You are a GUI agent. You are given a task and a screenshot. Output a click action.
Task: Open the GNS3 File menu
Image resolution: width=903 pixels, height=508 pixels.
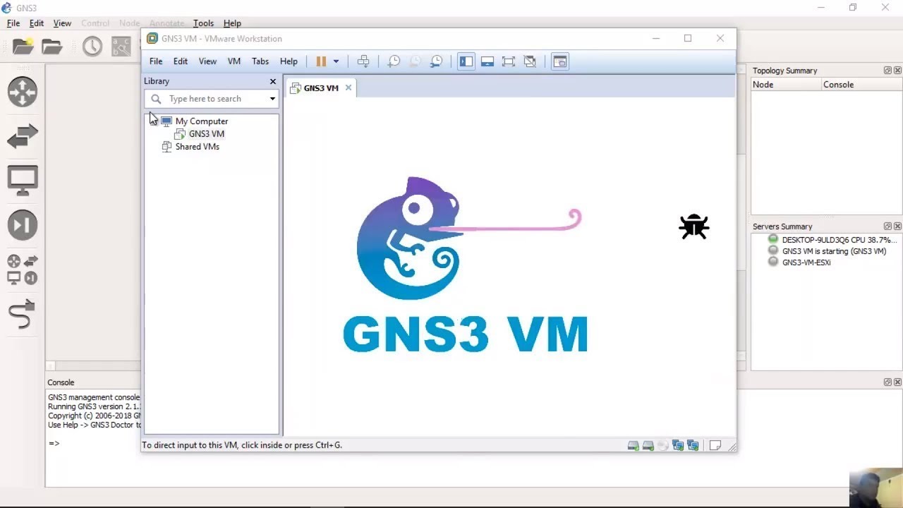(13, 23)
